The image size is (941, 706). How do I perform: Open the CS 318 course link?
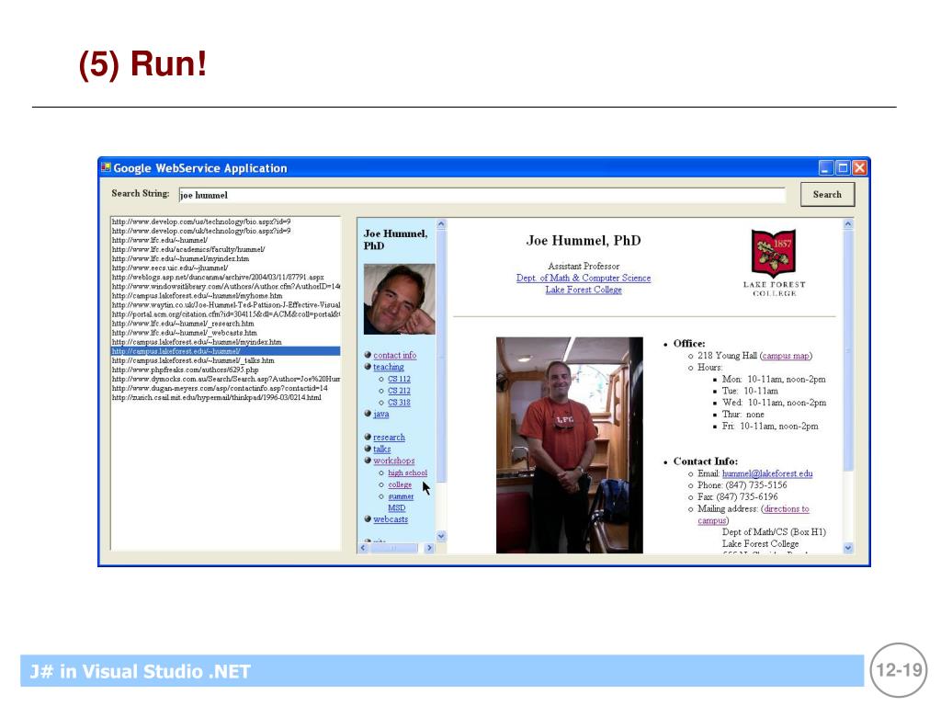pos(399,403)
